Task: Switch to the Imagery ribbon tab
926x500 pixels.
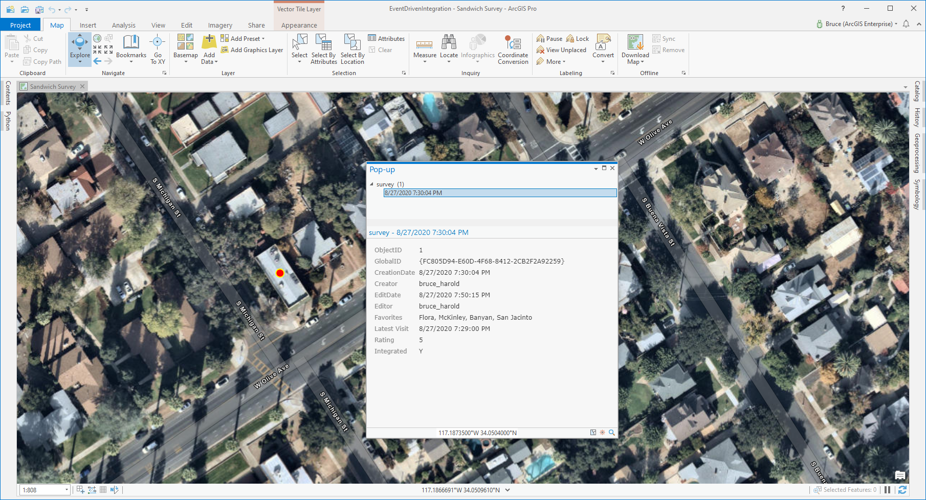Action: point(220,25)
